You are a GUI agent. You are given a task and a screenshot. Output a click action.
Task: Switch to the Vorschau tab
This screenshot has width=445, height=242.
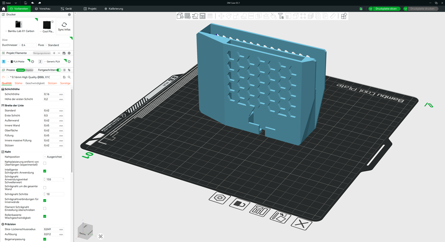coord(42,9)
